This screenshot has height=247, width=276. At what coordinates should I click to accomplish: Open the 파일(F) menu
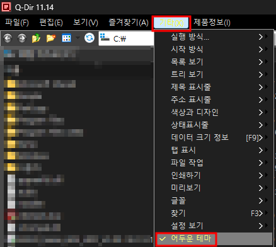(17, 23)
